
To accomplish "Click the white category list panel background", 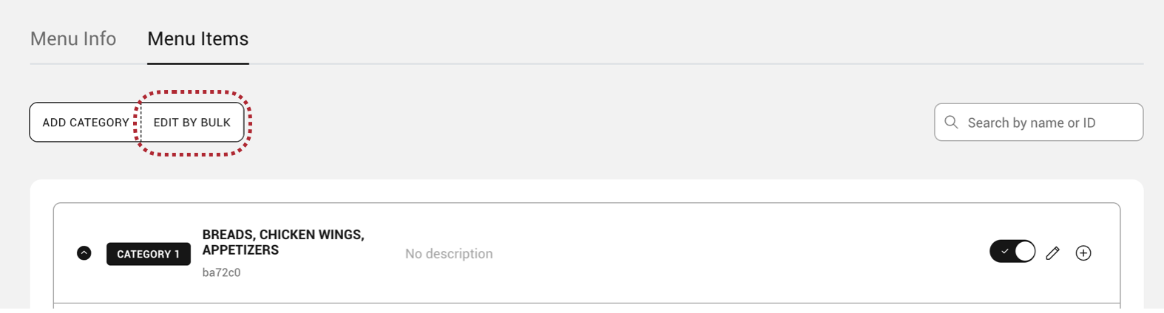I will [592, 190].
